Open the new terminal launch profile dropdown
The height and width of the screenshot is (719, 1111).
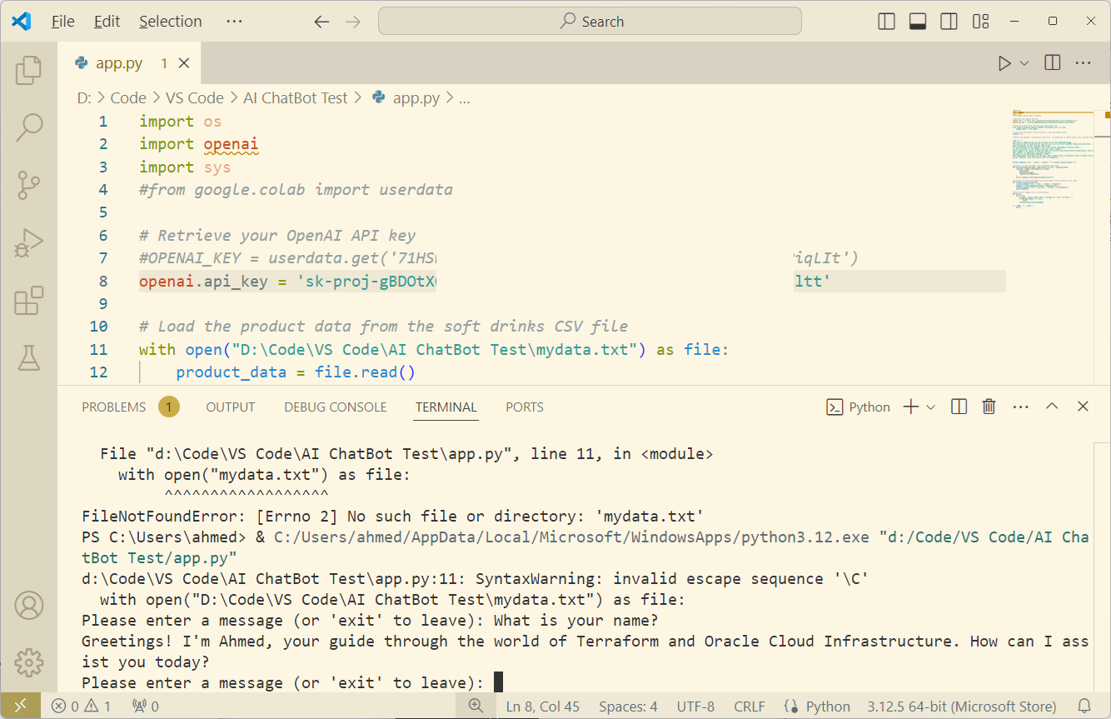pos(931,407)
